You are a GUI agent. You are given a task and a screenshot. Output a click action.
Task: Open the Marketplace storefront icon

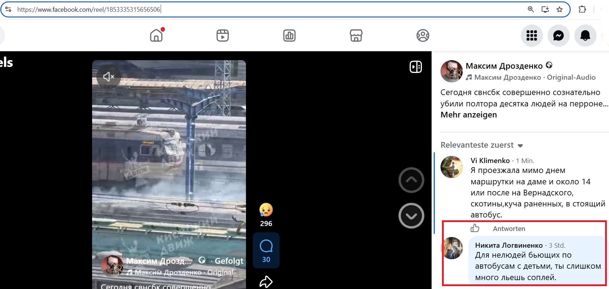[356, 36]
